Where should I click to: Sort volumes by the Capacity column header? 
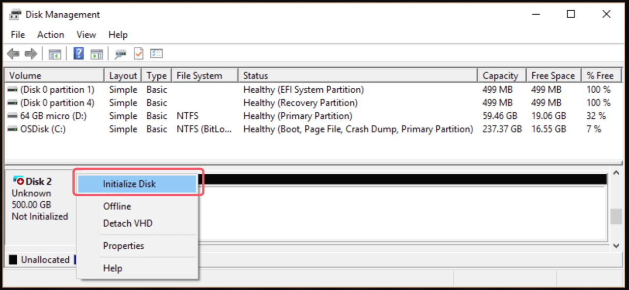pyautogui.click(x=501, y=75)
